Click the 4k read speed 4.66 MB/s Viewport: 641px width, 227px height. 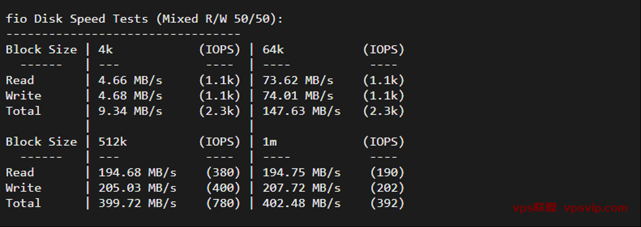click(130, 80)
